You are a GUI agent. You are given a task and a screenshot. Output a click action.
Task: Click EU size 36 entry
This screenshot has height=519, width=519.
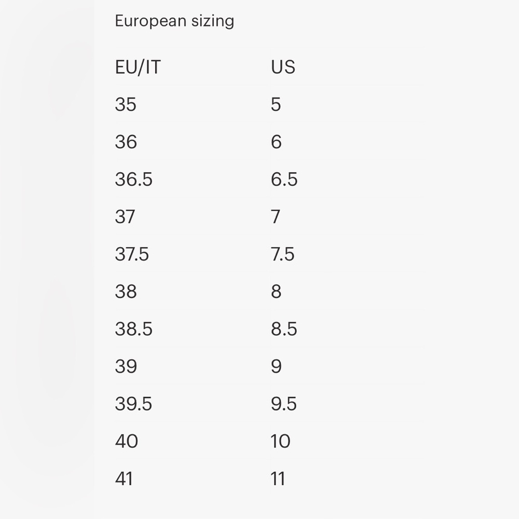[x=126, y=142]
